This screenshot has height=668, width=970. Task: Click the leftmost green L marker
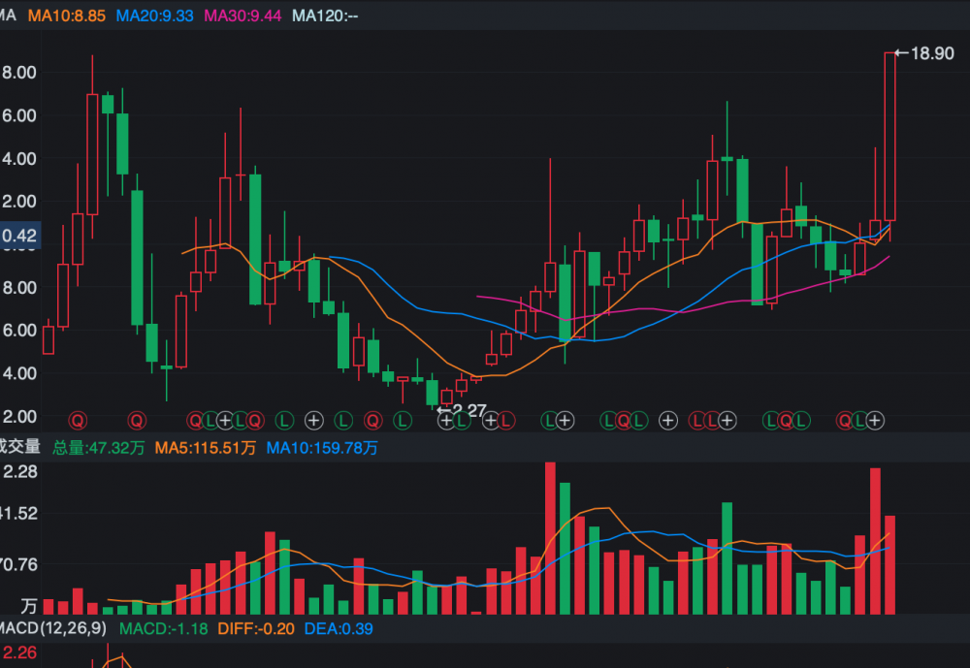click(x=210, y=420)
